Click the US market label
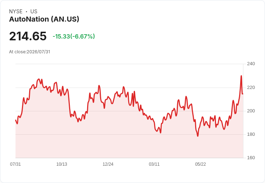Viewport: 265px width, 183px height. tap(34, 11)
